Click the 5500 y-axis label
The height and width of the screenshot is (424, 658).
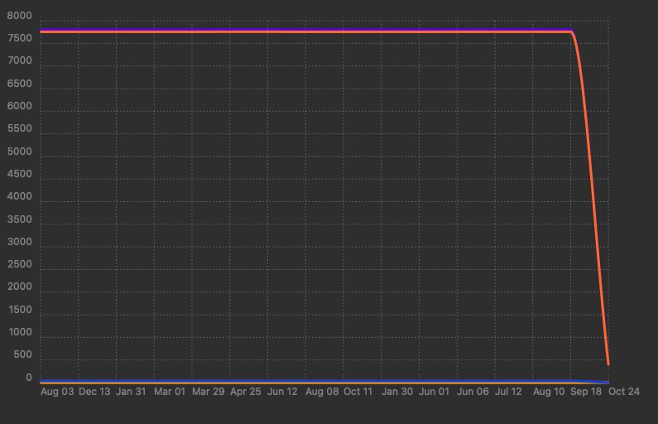pyautogui.click(x=19, y=128)
